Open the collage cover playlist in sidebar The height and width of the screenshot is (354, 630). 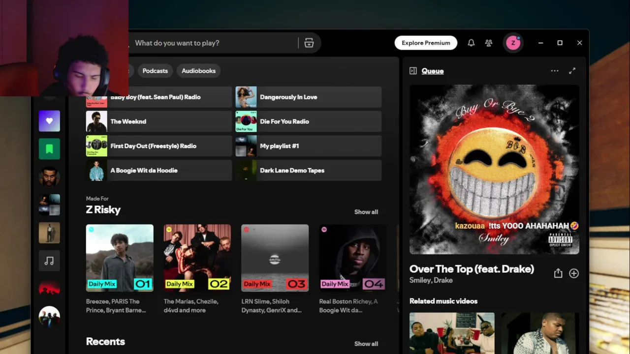49,205
